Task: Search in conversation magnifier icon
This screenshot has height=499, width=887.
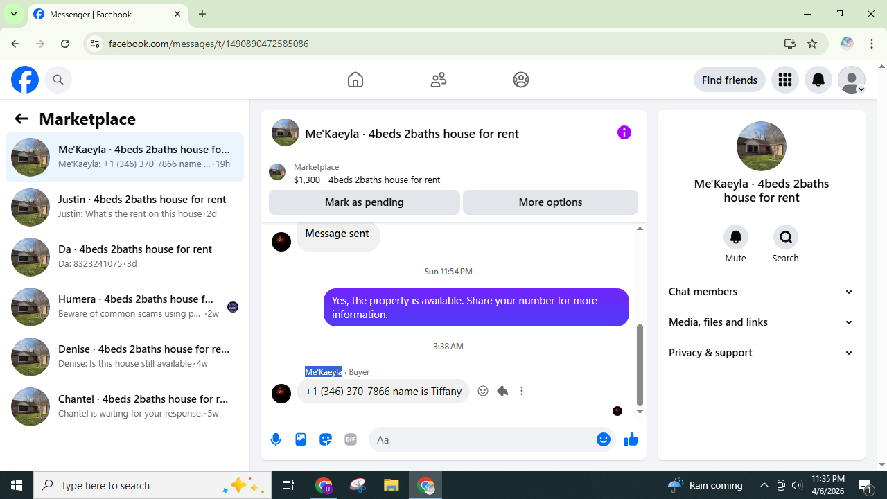Action: (x=786, y=237)
